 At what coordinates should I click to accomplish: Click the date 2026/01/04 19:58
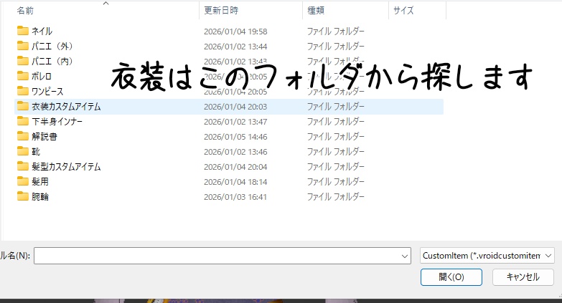[x=235, y=32]
